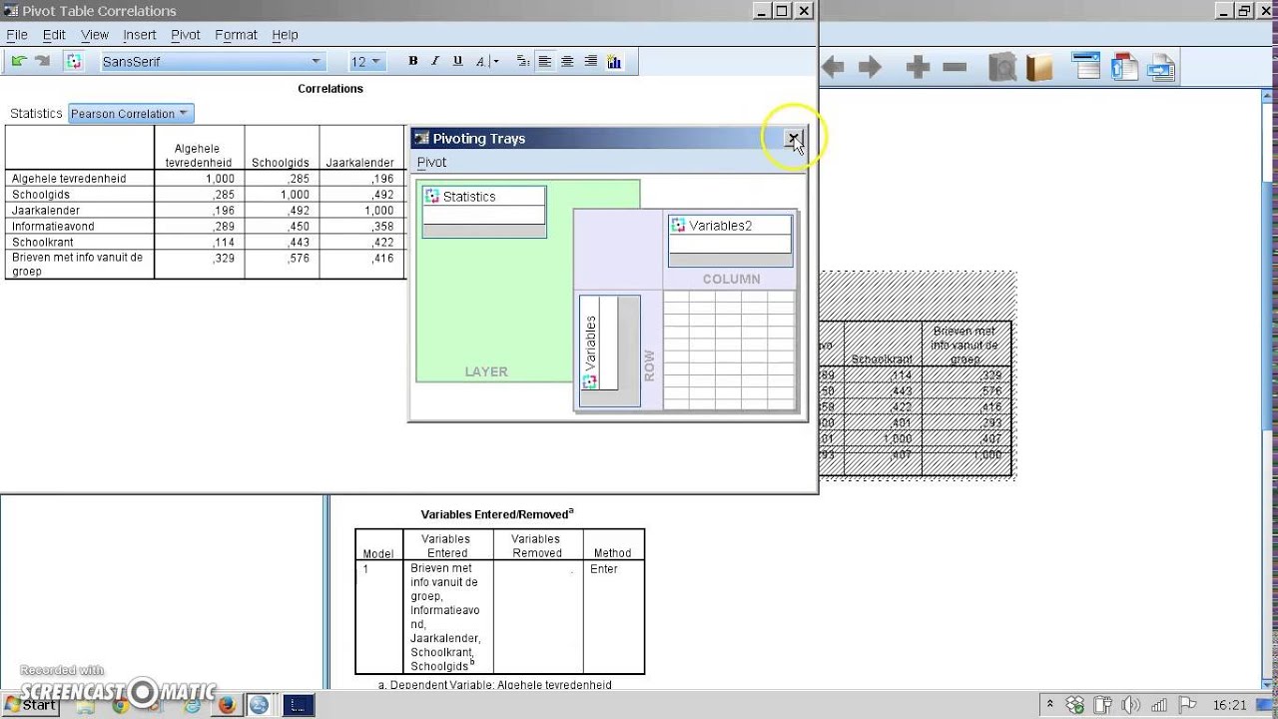Click the magnifier search icon in Viewer

(x=1002, y=67)
